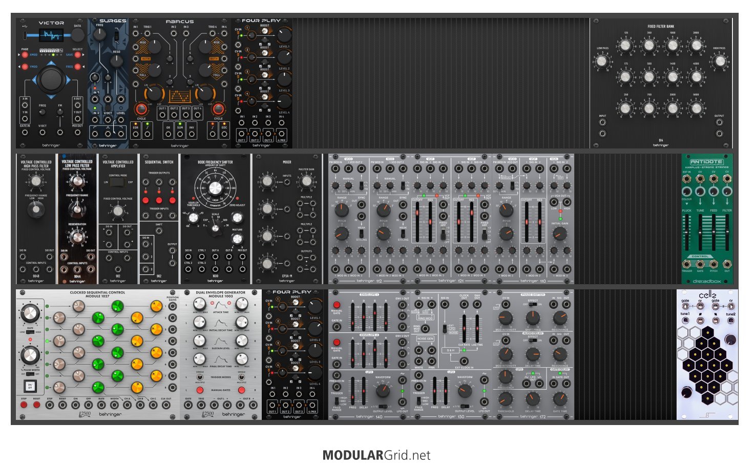Select the OUT 1 jack on Abacus
Screen dimensions: 754x466
pos(162,116)
